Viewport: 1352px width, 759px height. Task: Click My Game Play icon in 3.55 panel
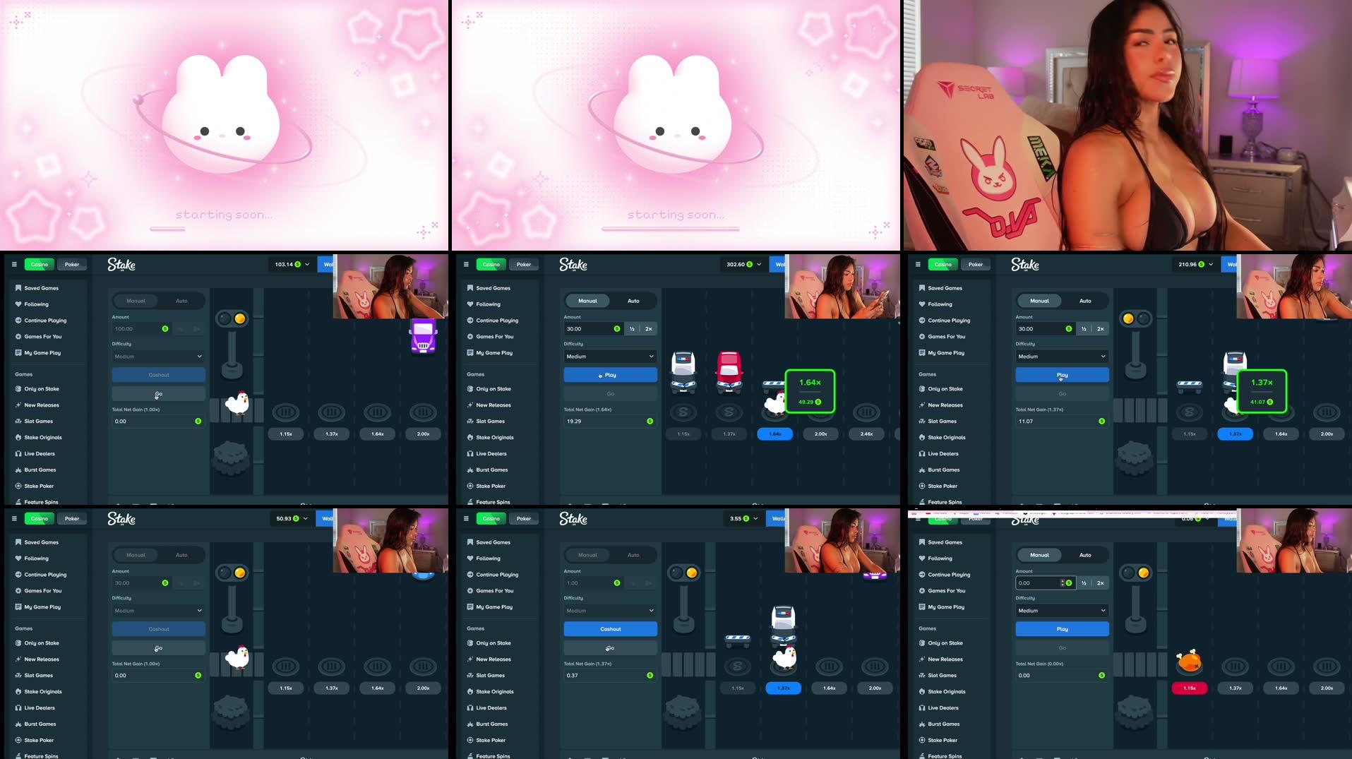coord(470,607)
